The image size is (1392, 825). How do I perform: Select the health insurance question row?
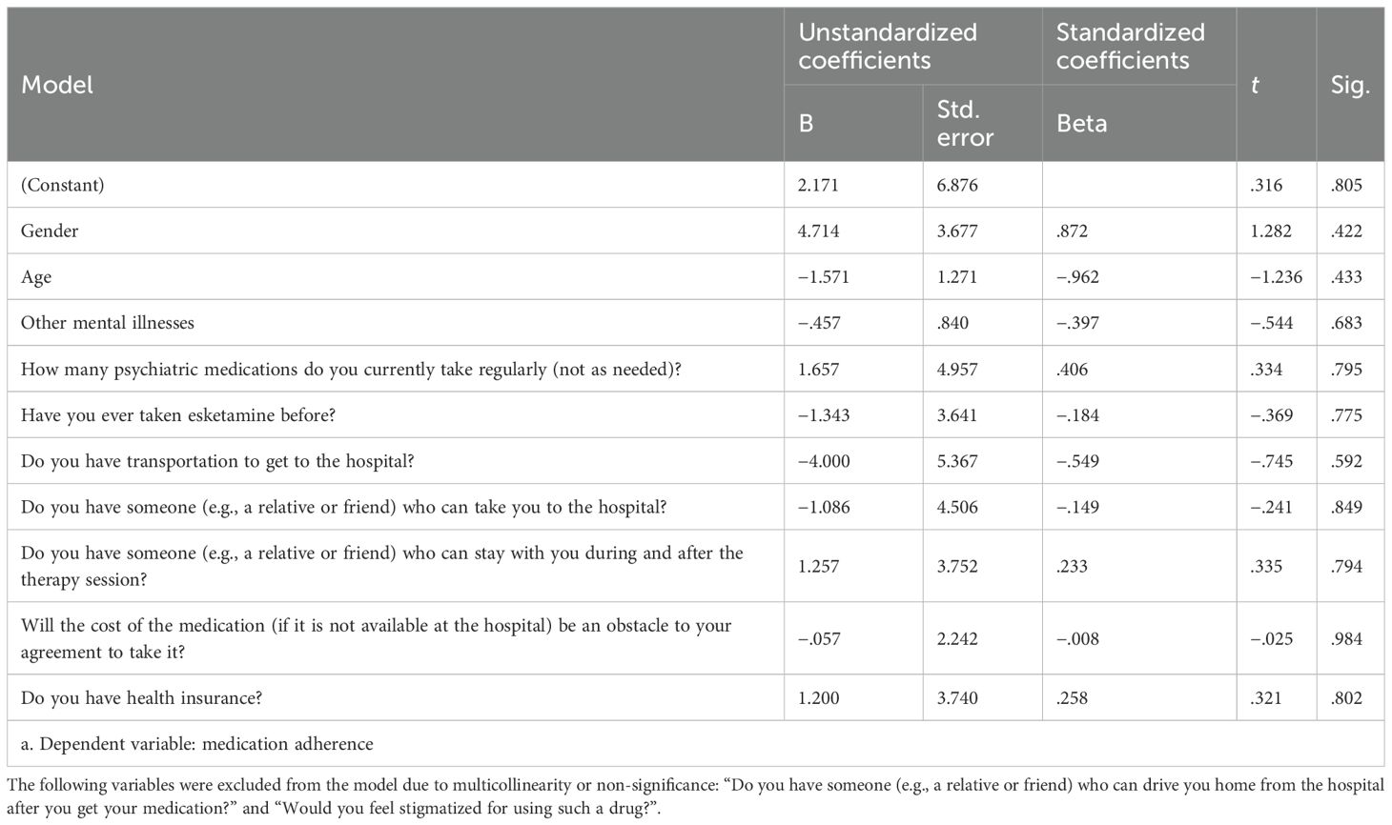[141, 698]
